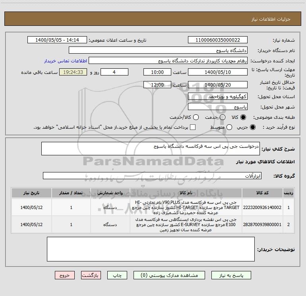Click the دستگاه unit in row 1

[x=110, y=207]
